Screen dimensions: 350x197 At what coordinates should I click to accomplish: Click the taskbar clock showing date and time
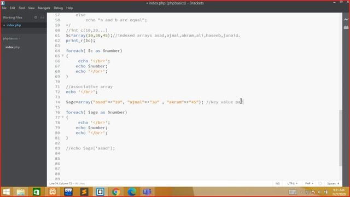[x=339, y=192]
